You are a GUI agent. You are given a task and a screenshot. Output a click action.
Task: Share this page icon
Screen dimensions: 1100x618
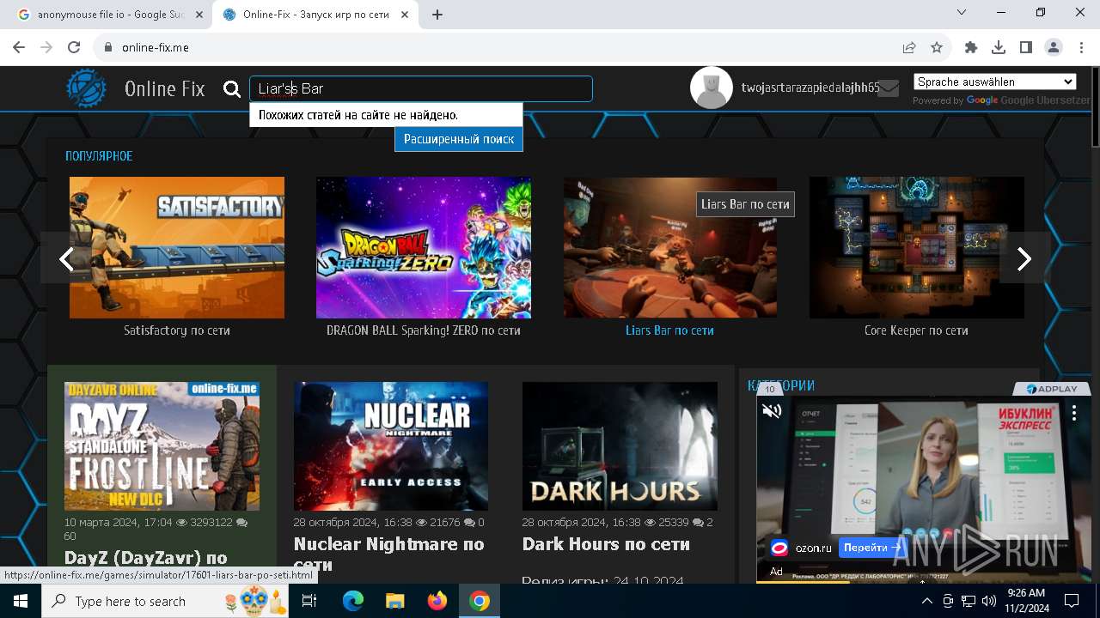(x=909, y=48)
